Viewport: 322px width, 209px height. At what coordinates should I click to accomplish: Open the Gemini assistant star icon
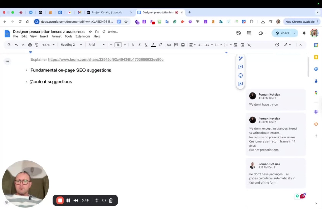[x=304, y=33]
